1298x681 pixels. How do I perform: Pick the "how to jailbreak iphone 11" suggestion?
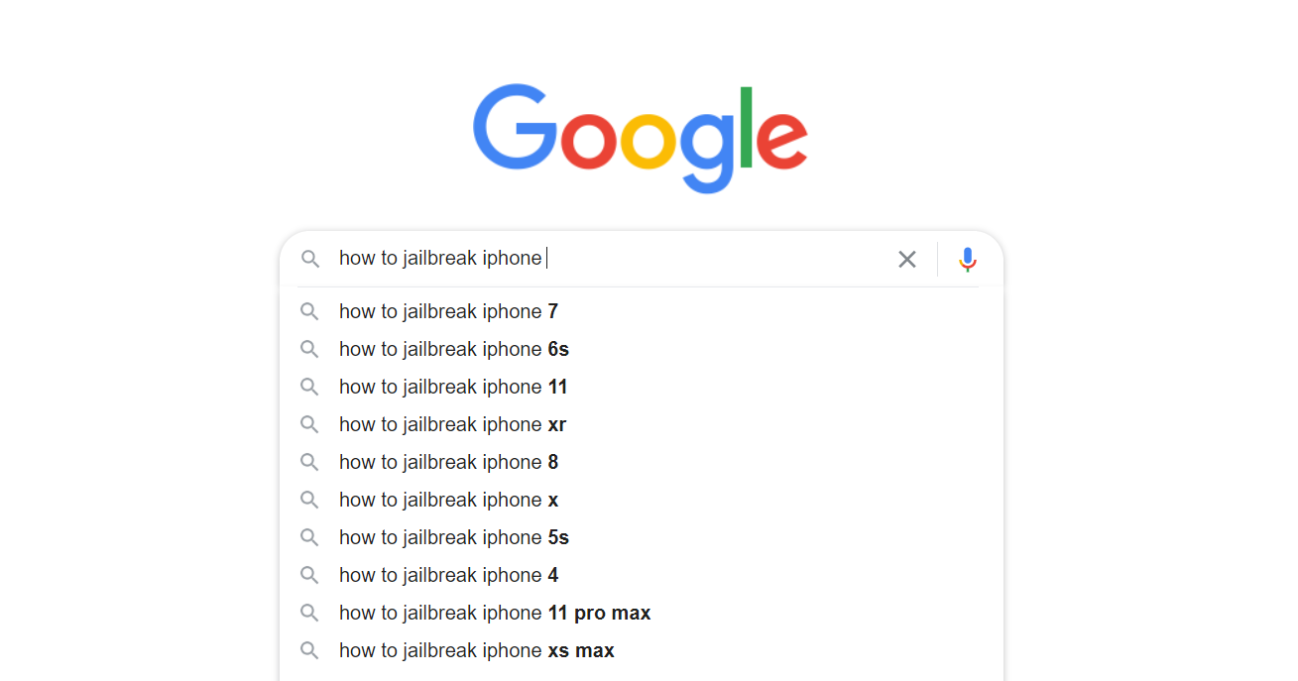point(453,387)
